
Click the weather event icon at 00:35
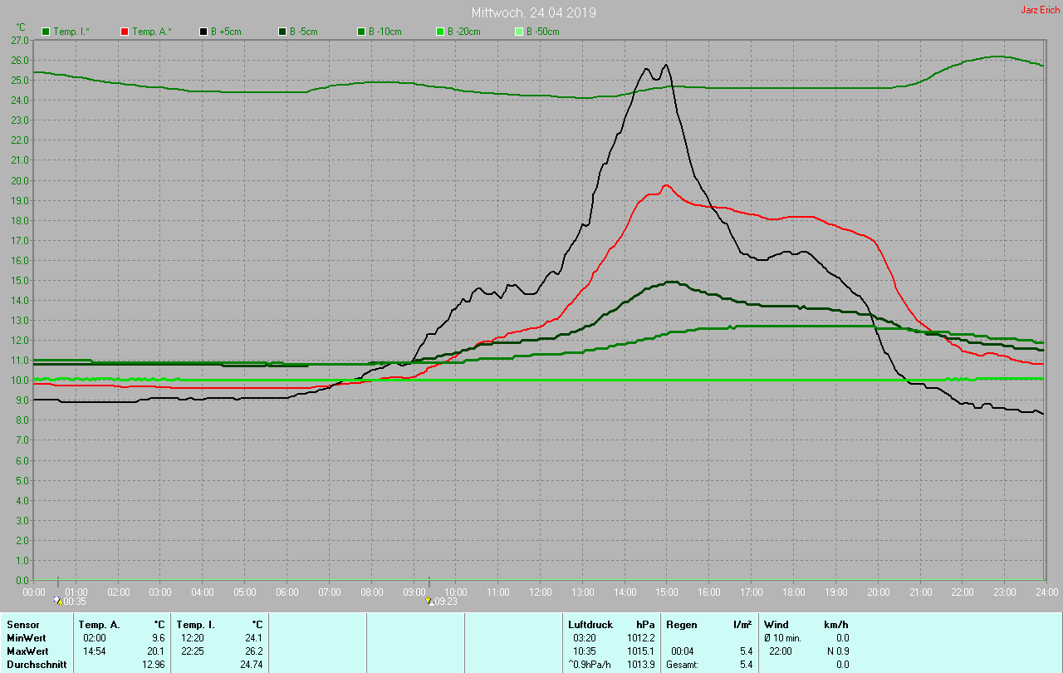pyautogui.click(x=56, y=600)
